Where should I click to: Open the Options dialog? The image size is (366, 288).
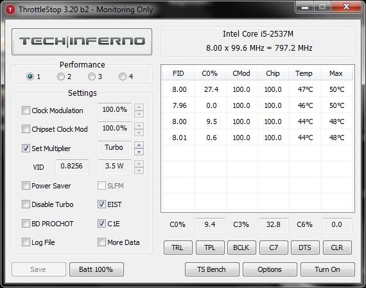click(270, 269)
